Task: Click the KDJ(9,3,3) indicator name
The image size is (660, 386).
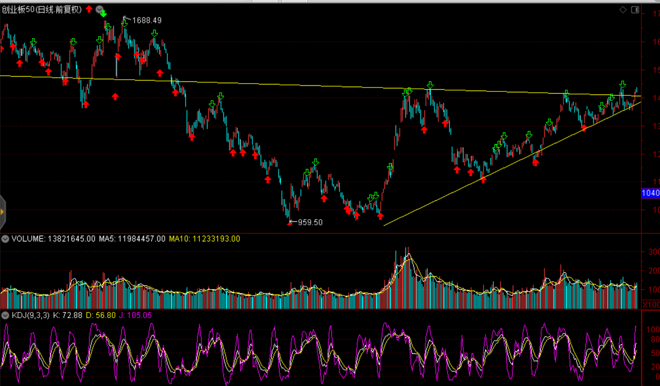Action: coord(31,315)
